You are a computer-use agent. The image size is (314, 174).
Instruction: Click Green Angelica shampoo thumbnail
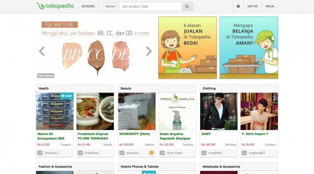pyautogui.click(x=177, y=111)
